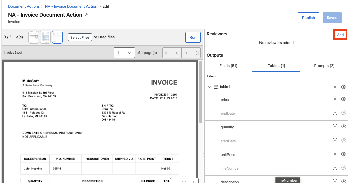Open the Document Actions breadcrumb link
This screenshot has width=348, height=183.
(x=24, y=6)
